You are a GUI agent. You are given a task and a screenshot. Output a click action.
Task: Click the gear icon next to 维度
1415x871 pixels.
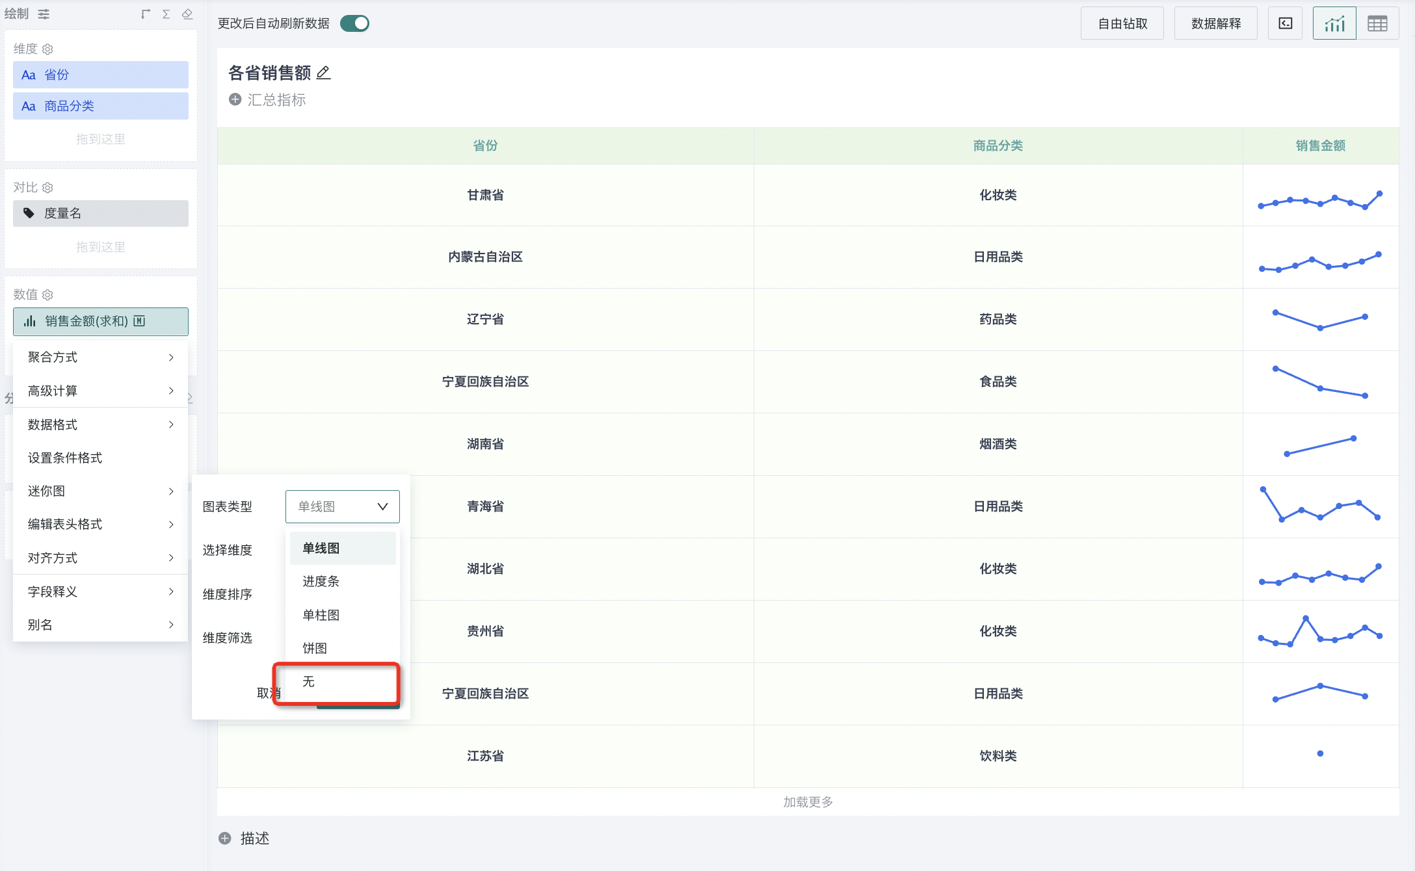47,49
